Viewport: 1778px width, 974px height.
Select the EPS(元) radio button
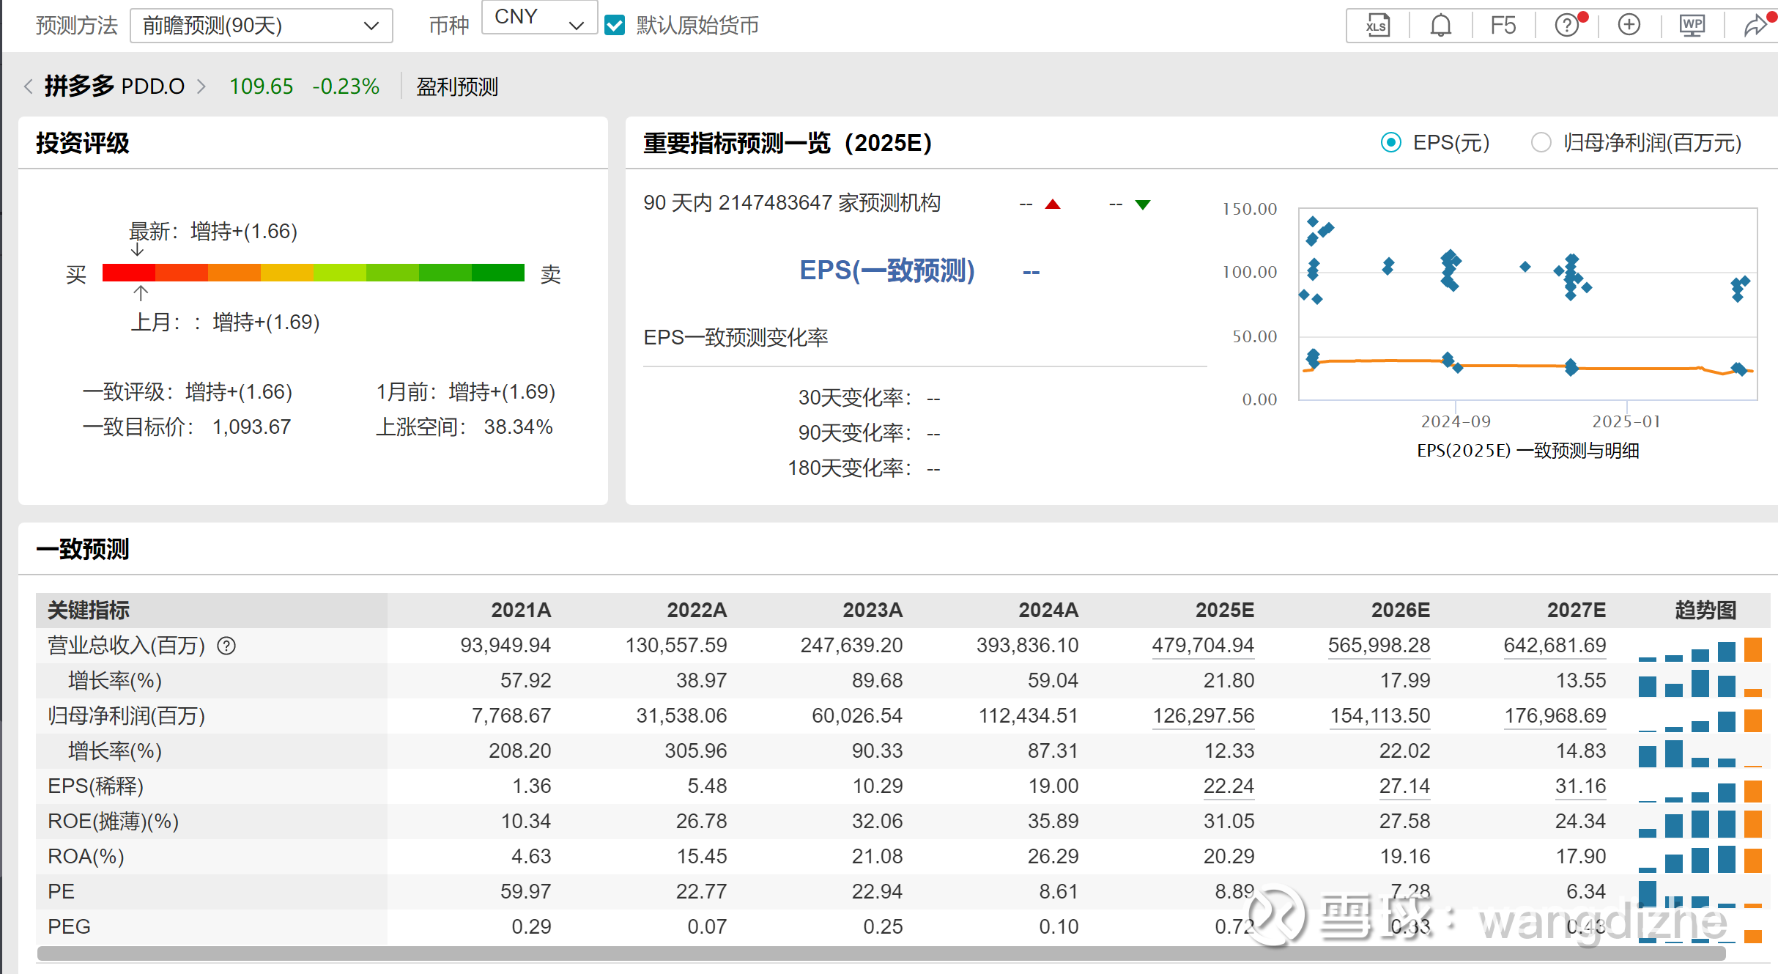pos(1390,142)
